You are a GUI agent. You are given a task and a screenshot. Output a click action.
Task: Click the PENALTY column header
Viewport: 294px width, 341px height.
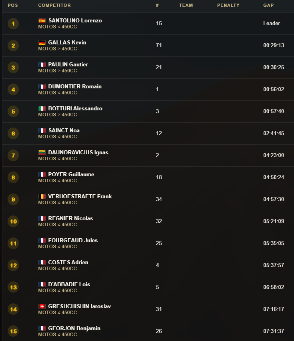point(228,5)
